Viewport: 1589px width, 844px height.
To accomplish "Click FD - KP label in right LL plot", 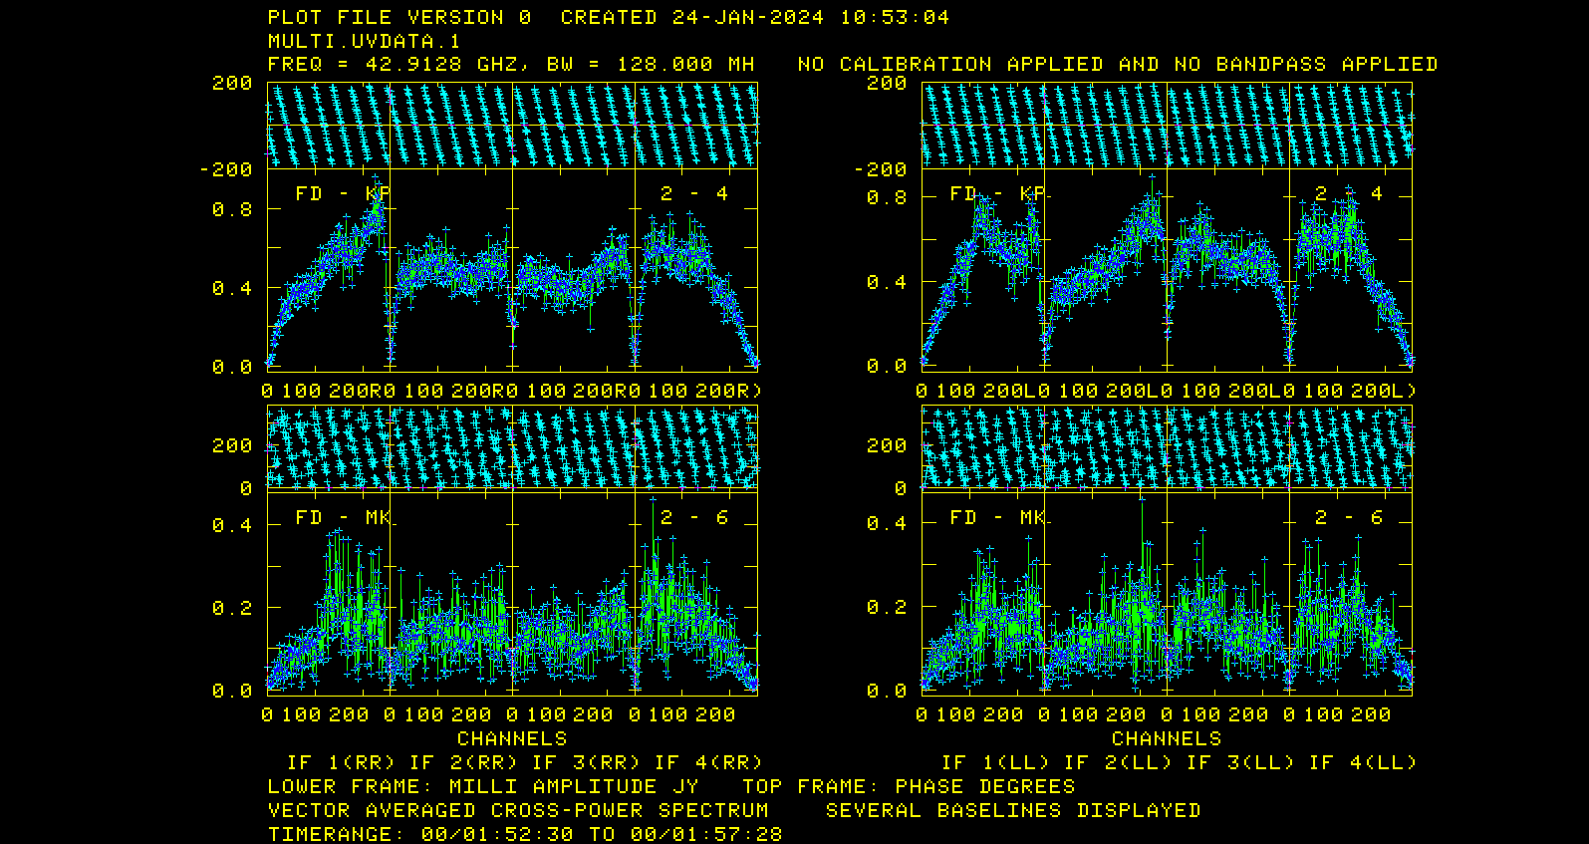I will coord(996,193).
